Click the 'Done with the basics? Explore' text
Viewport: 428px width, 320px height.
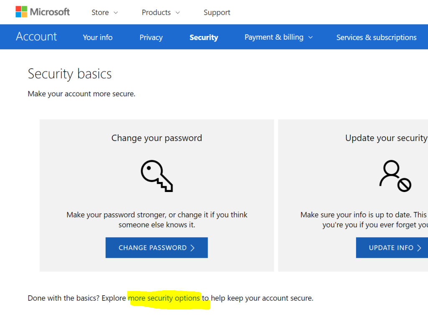77,298
